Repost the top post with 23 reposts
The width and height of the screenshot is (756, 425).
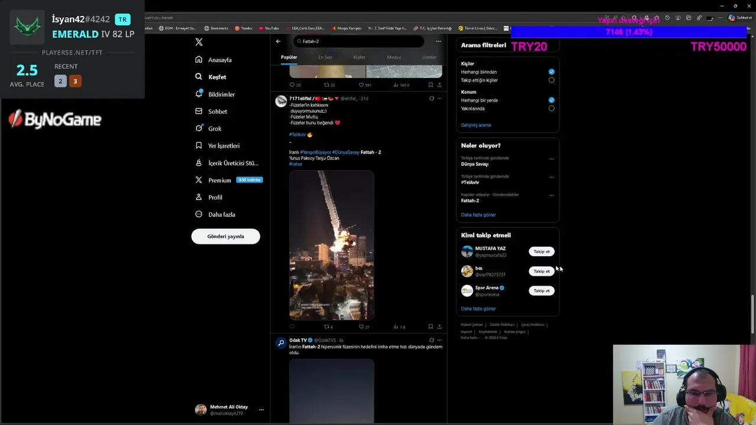pos(329,85)
